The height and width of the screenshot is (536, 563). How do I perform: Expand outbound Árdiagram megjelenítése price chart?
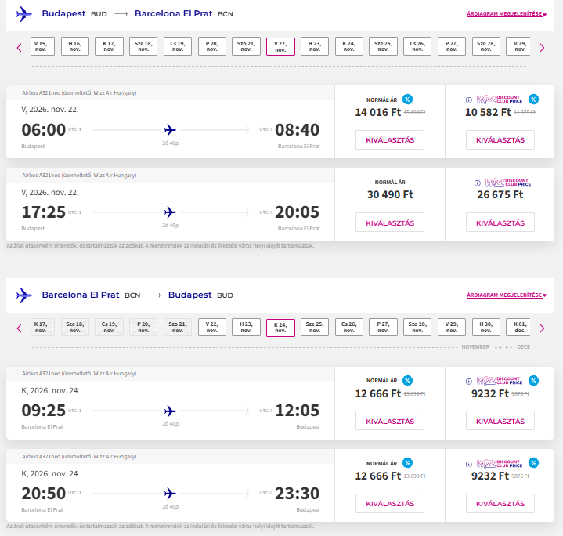pos(507,13)
